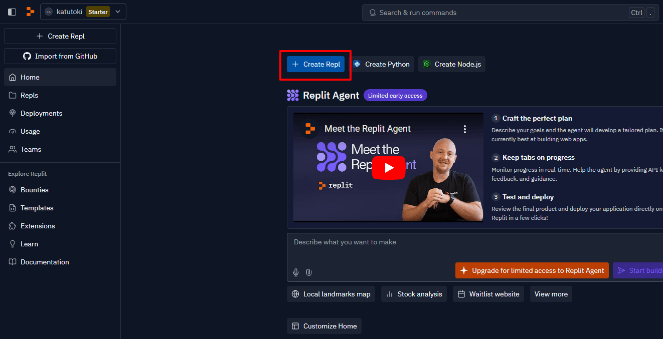
Task: Click the search magnifier icon
Action: (x=373, y=13)
